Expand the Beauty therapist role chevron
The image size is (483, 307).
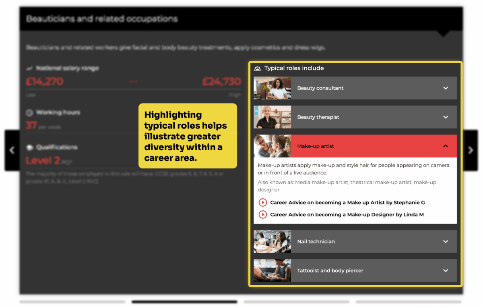pos(446,117)
